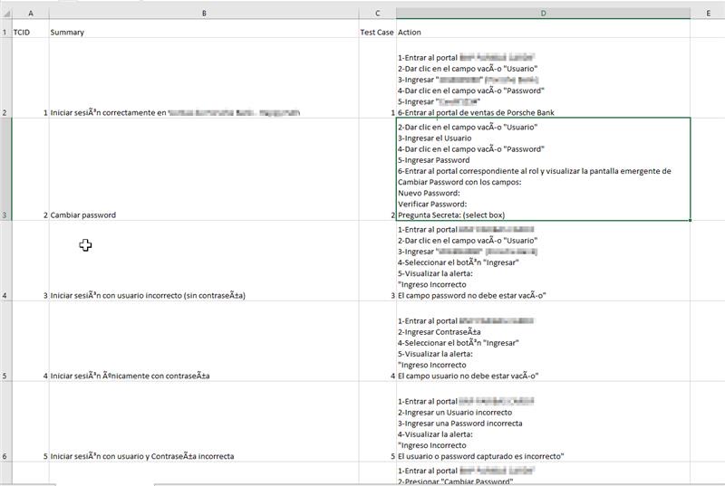Select the 'Cambiar password' summary cell
Image resolution: width=725 pixels, height=486 pixels.
click(204, 169)
